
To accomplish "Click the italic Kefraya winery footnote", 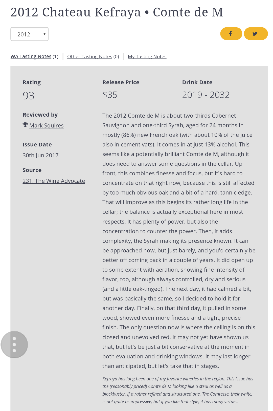I will tap(178, 390).
